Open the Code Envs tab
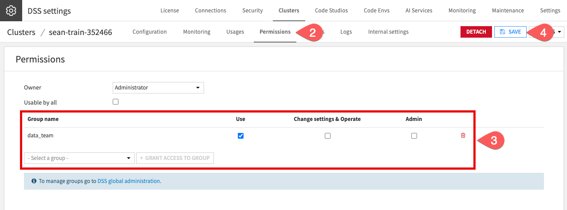 point(377,11)
